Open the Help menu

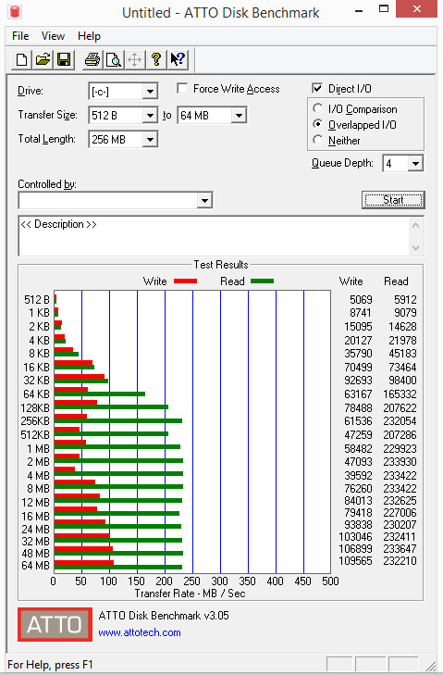[89, 36]
